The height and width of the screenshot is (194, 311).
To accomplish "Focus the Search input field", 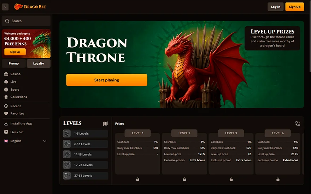I will [x=26, y=21].
